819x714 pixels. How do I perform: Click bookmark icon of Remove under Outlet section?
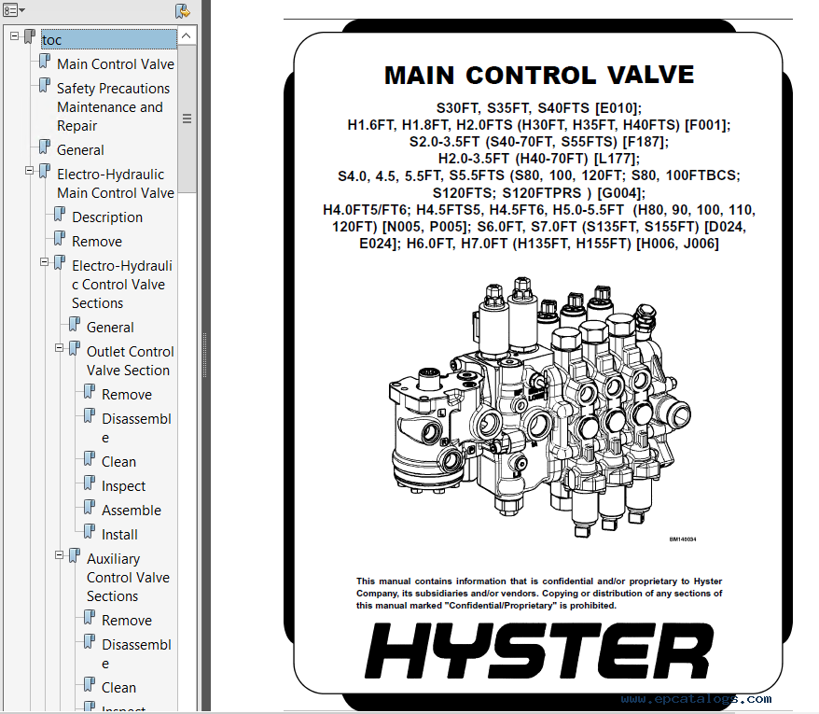90,391
